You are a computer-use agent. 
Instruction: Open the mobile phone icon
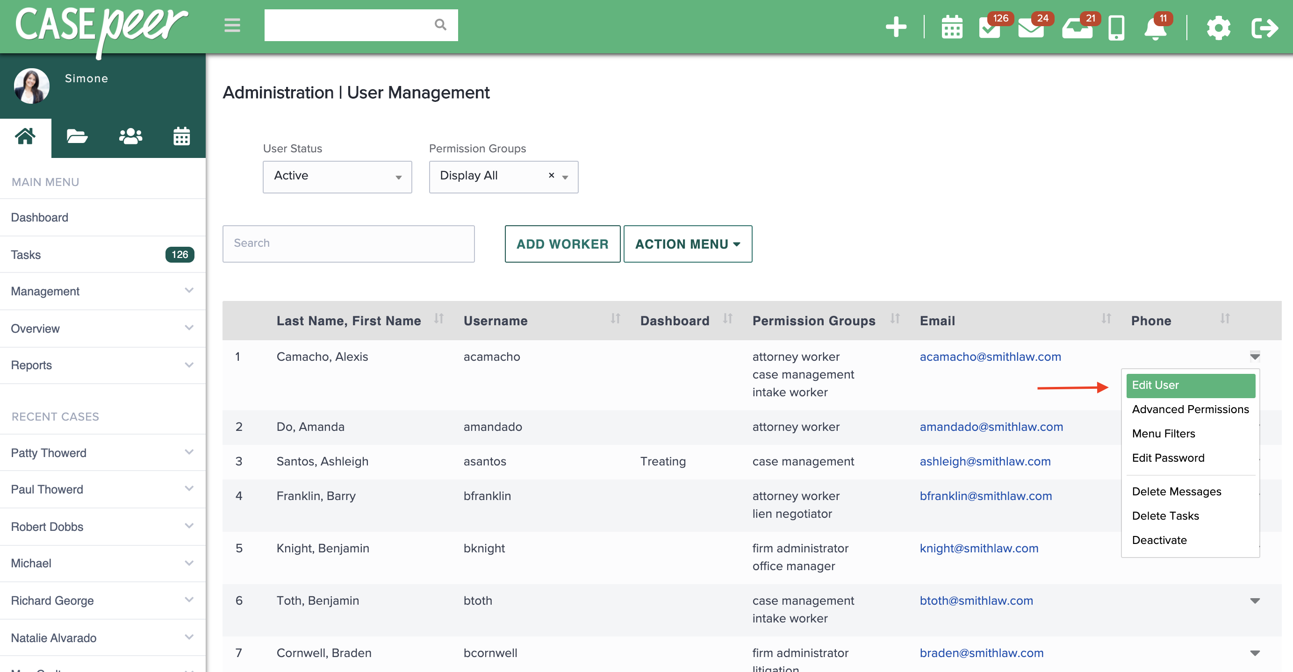pyautogui.click(x=1116, y=28)
